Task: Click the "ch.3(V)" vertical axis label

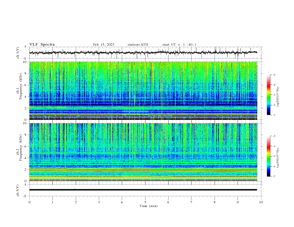Action: pos(18,190)
